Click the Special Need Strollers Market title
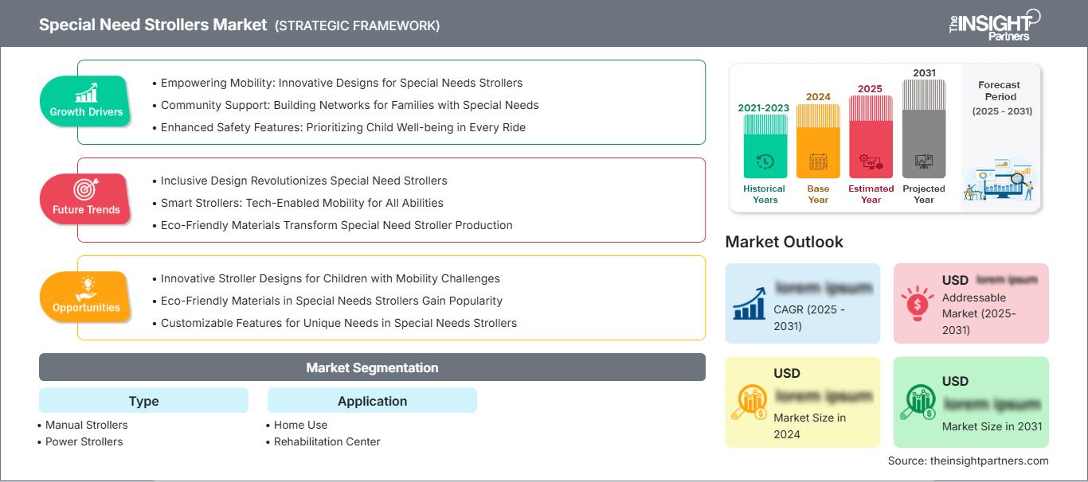The width and height of the screenshot is (1088, 482). (x=153, y=25)
